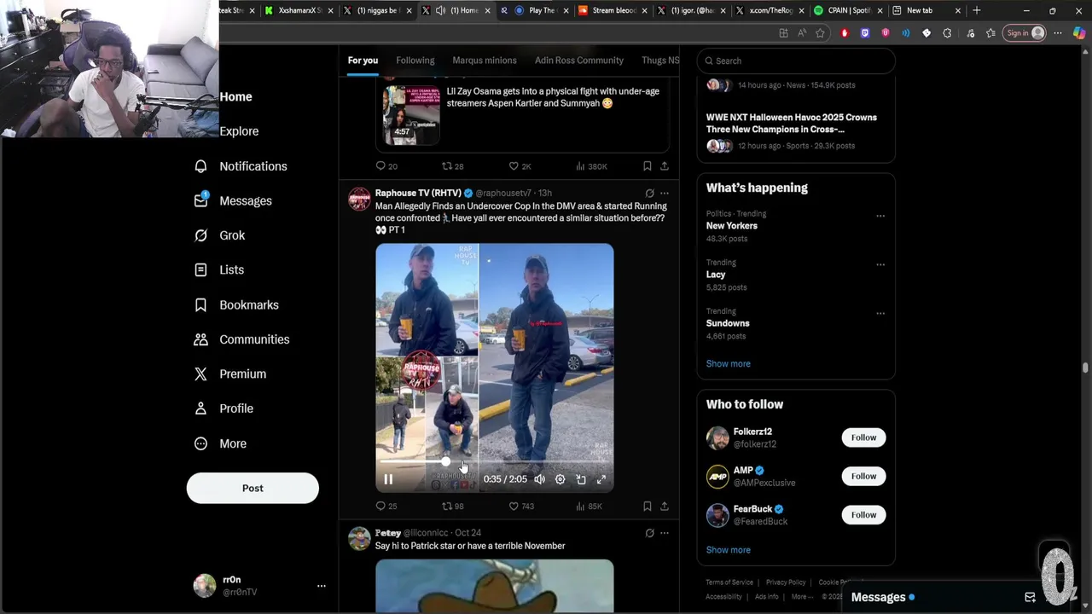The width and height of the screenshot is (1092, 614).
Task: Switch to the Following tab
Action: coord(415,61)
